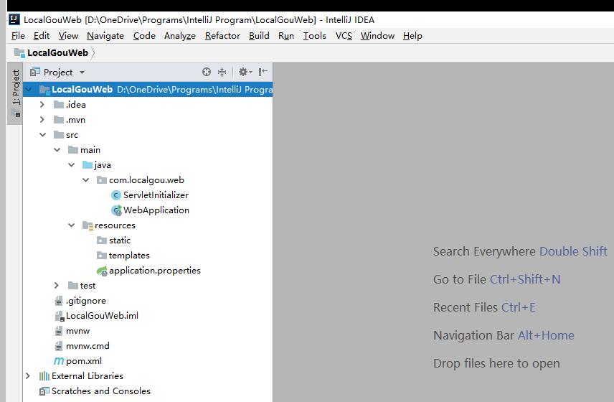This screenshot has width=614, height=402.
Task: Click the ServletInitializer class icon
Action: [116, 195]
